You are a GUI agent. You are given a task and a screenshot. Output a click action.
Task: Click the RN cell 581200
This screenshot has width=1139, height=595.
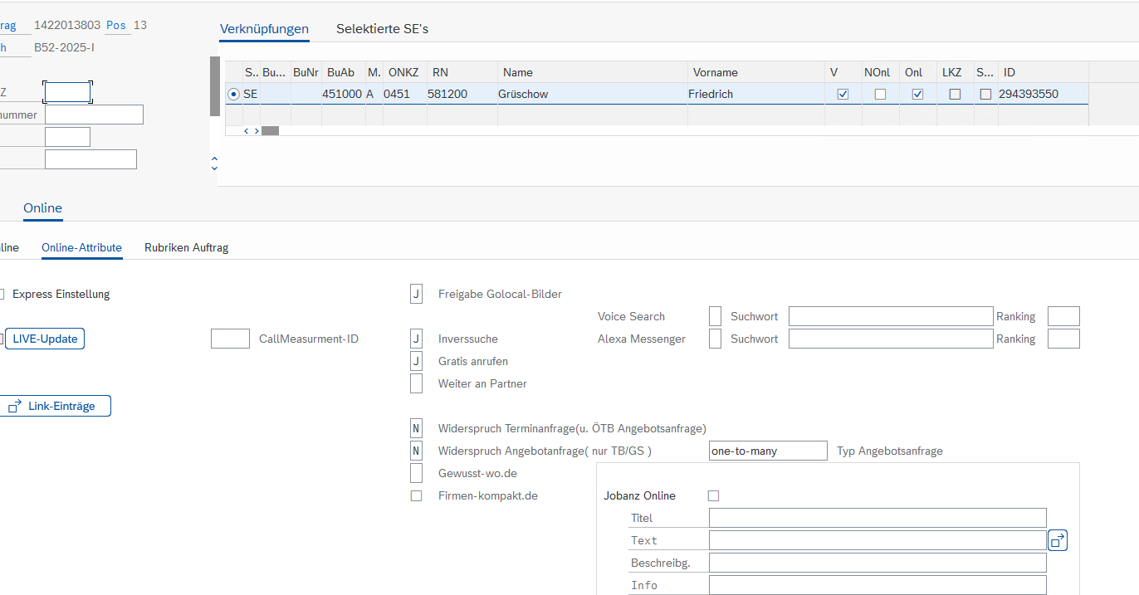(462, 95)
